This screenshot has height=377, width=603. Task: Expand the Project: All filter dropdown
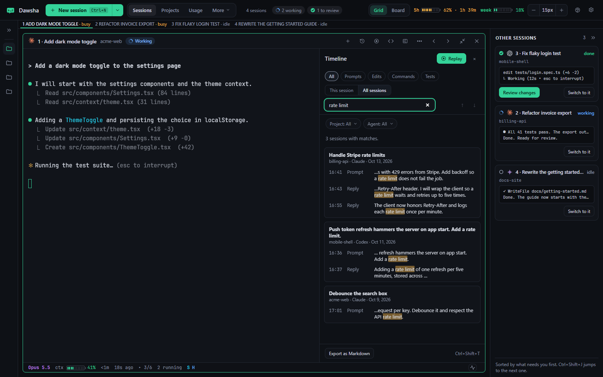[343, 124]
